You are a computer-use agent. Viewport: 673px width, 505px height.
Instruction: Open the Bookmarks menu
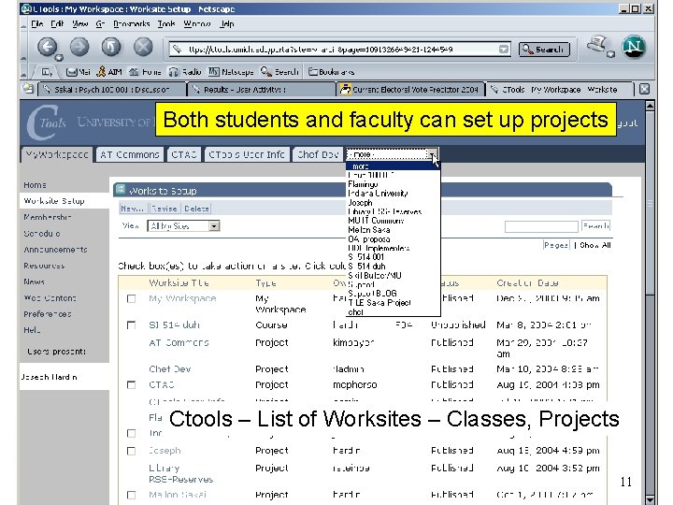pyautogui.click(x=132, y=23)
